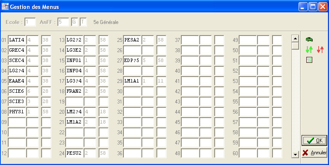Click the Gestion des Menus title bar icon

tap(5, 7)
